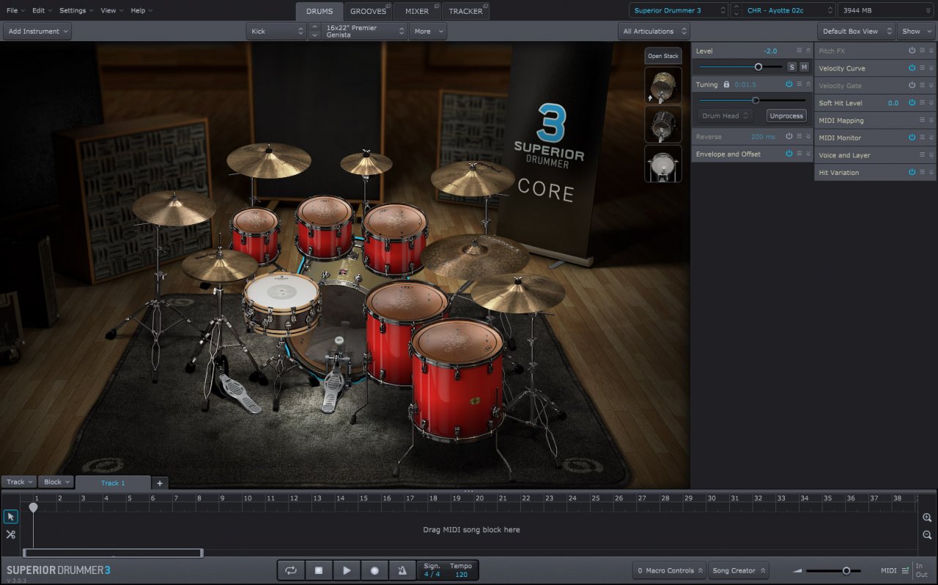
Task: Select the scissors cut tool
Action: click(x=10, y=534)
